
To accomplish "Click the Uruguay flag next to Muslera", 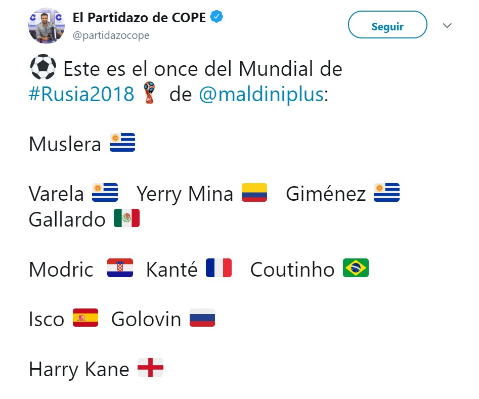I will (x=122, y=143).
